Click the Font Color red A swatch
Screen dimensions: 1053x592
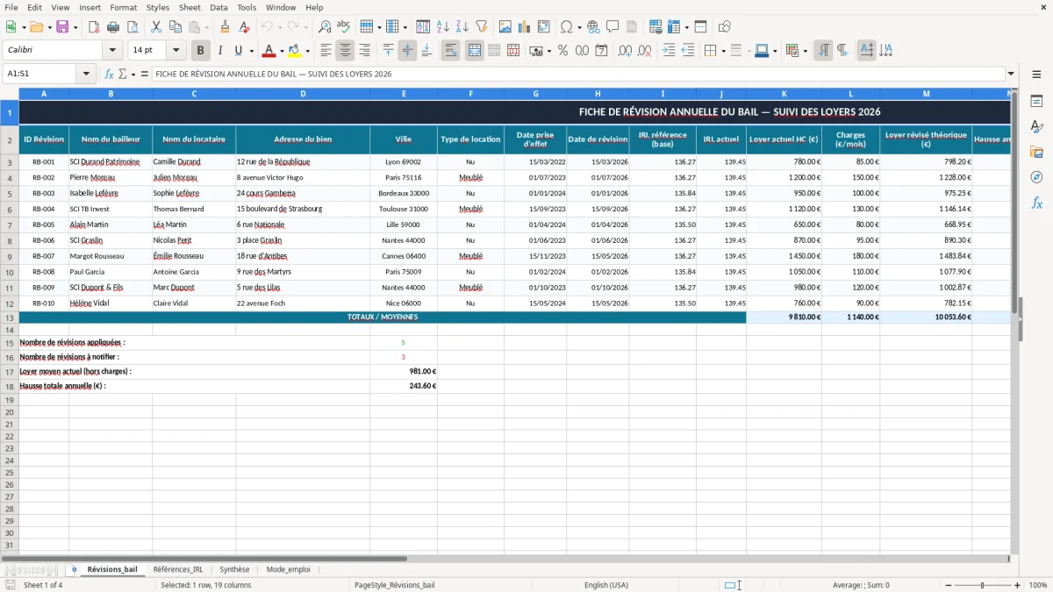[x=269, y=51]
